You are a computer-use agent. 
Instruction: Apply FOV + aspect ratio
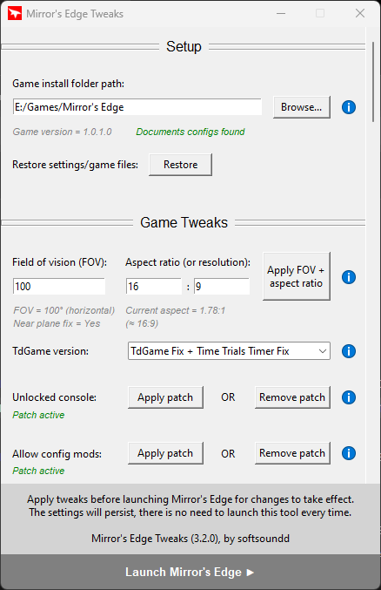point(296,276)
